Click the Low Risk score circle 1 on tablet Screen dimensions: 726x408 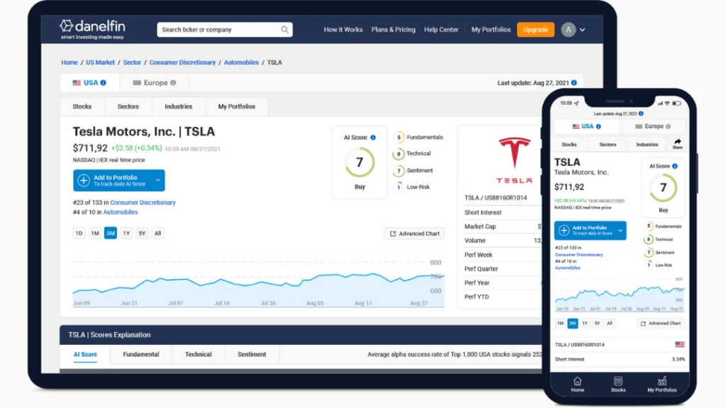398,187
